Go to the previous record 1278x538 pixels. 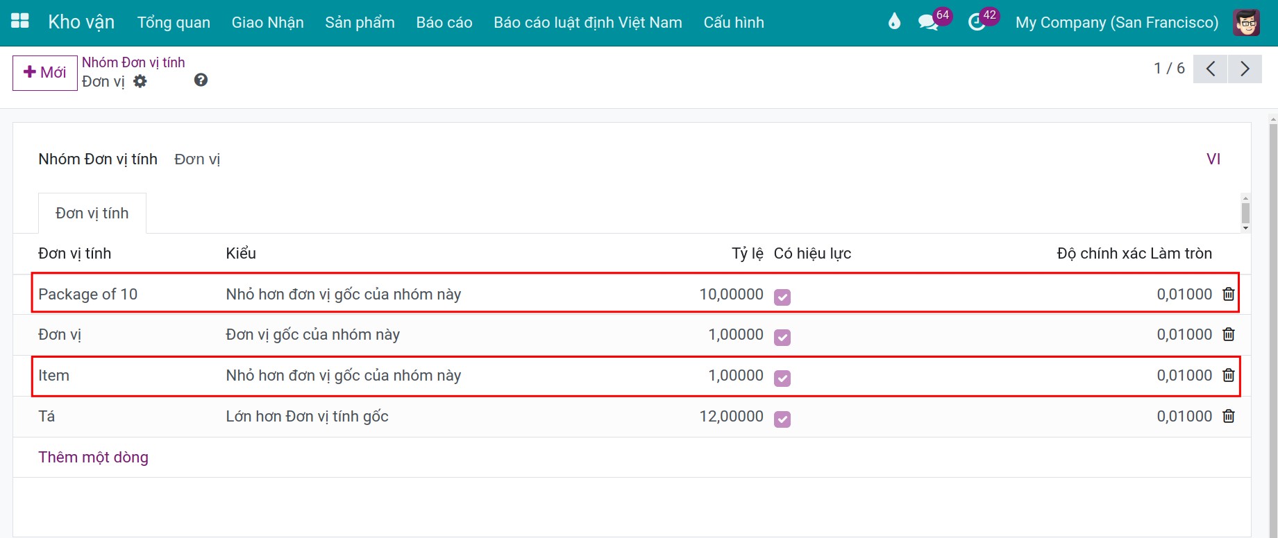pyautogui.click(x=1211, y=69)
